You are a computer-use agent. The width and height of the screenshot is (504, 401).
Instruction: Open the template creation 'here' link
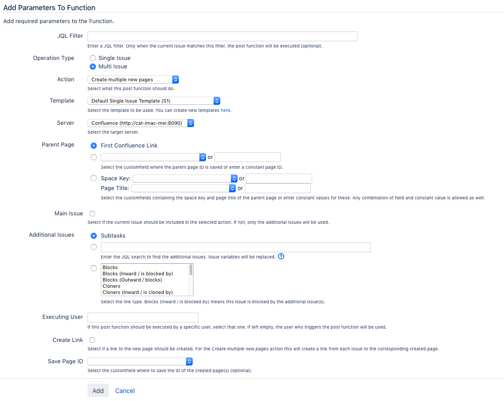(226, 110)
